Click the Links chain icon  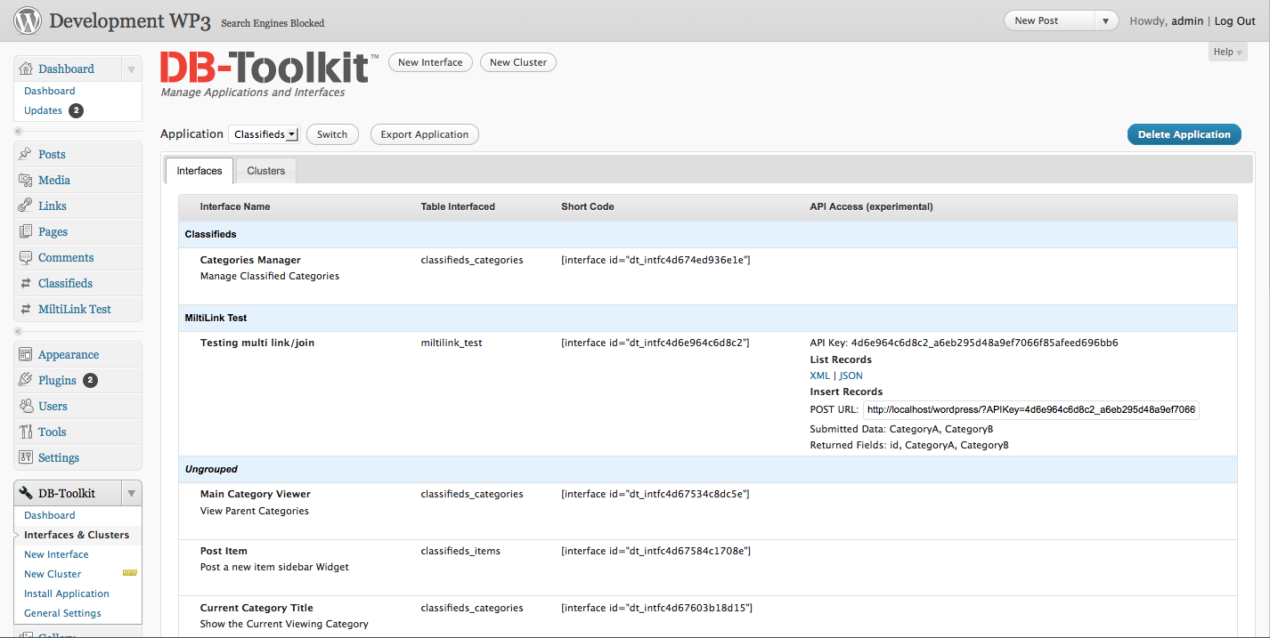[25, 206]
